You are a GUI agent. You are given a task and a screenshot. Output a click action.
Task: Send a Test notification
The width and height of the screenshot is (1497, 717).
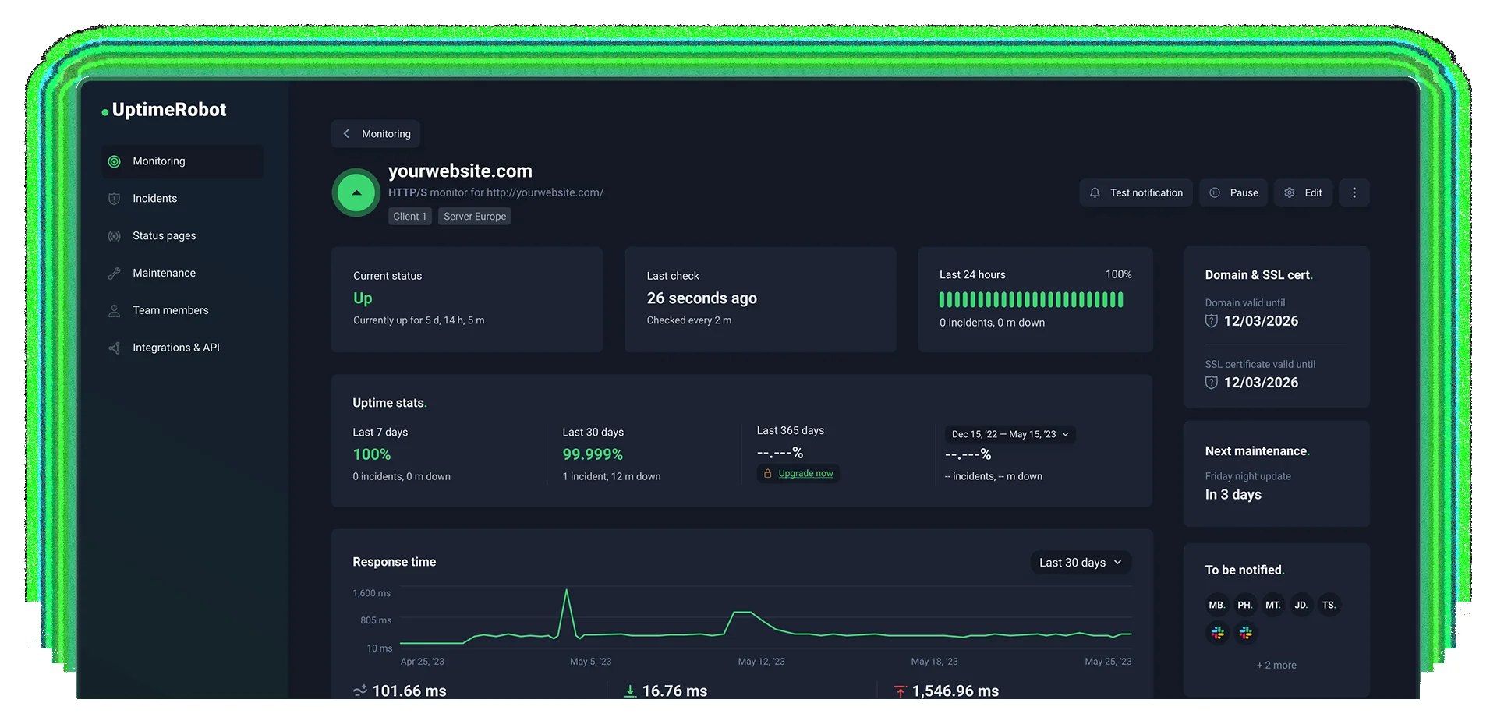coord(1136,192)
